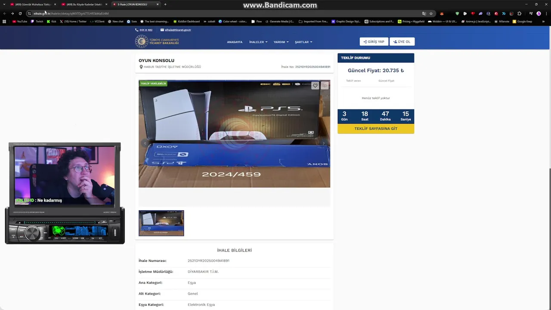Open the Color wheel bookmark
Viewport: 551px width, 310px height.
233,22
